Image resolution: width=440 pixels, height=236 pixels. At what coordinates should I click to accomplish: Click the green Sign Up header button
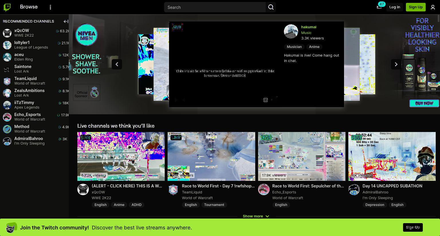(416, 7)
